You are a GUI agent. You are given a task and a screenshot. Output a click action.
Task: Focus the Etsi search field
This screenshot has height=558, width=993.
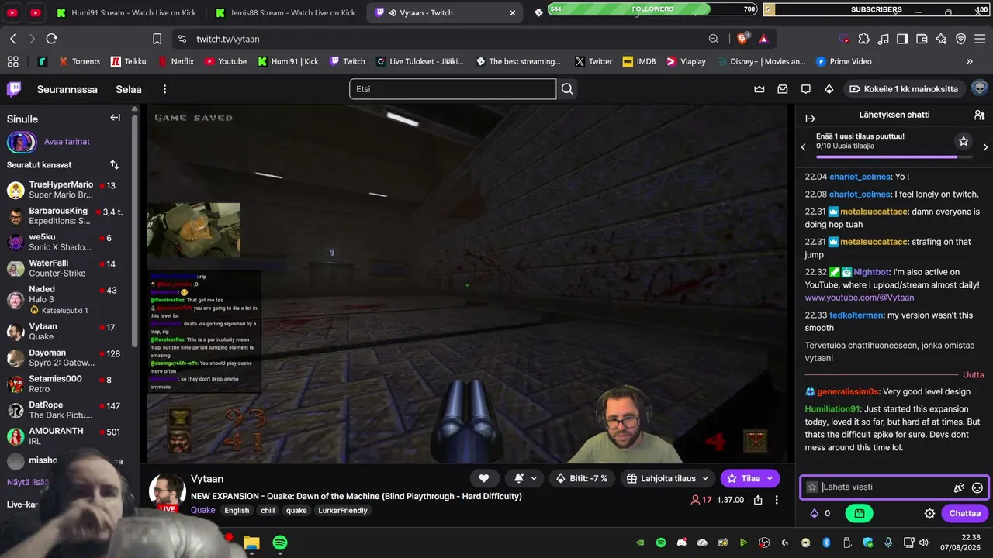click(452, 89)
